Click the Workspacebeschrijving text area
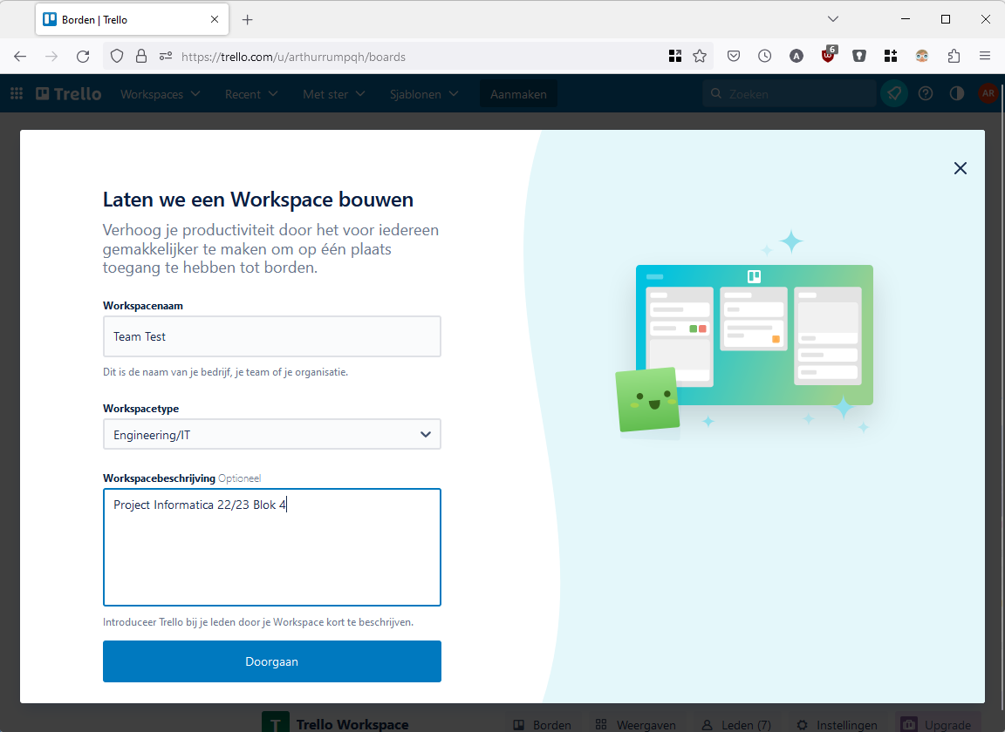 click(271, 547)
